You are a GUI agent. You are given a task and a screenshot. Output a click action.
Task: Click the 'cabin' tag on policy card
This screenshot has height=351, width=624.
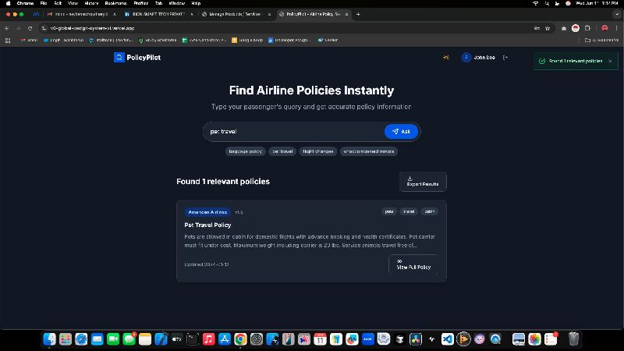click(x=430, y=211)
